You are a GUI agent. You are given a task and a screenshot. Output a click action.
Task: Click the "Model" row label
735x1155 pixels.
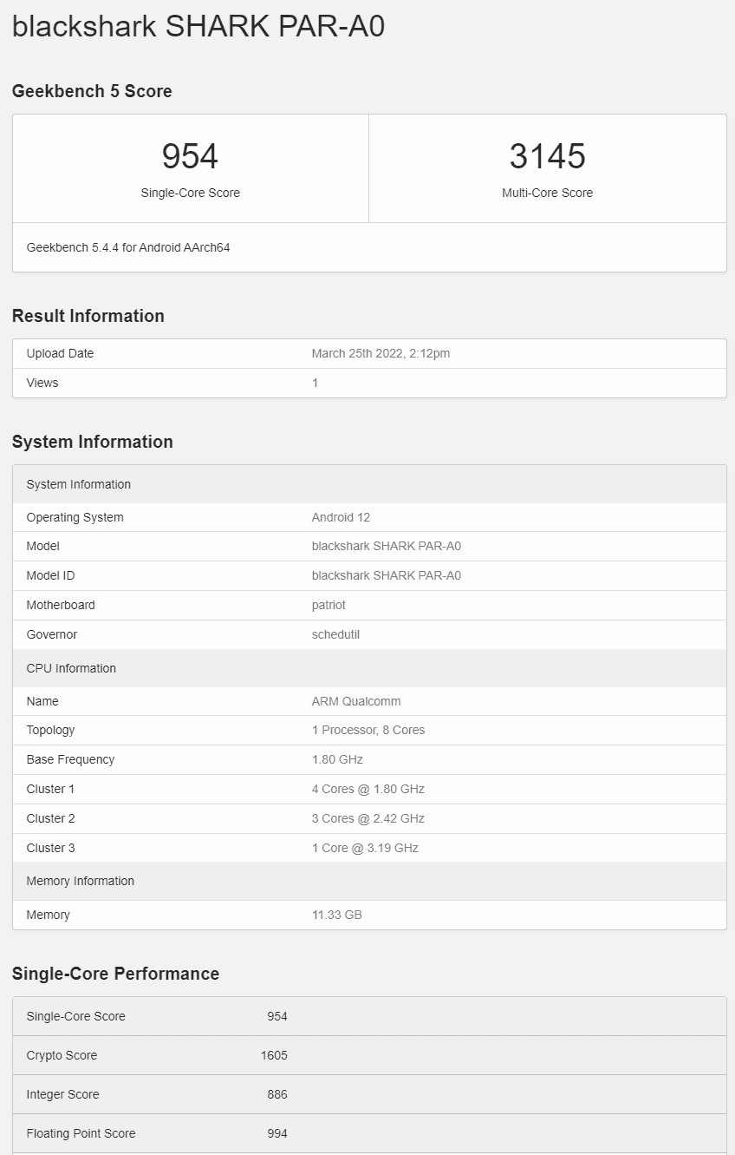(43, 546)
